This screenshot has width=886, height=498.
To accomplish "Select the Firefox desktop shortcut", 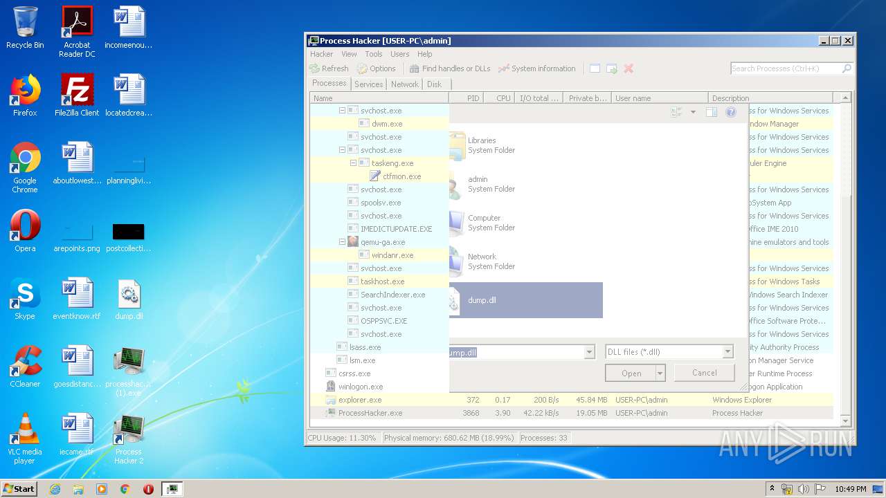I will [x=25, y=95].
